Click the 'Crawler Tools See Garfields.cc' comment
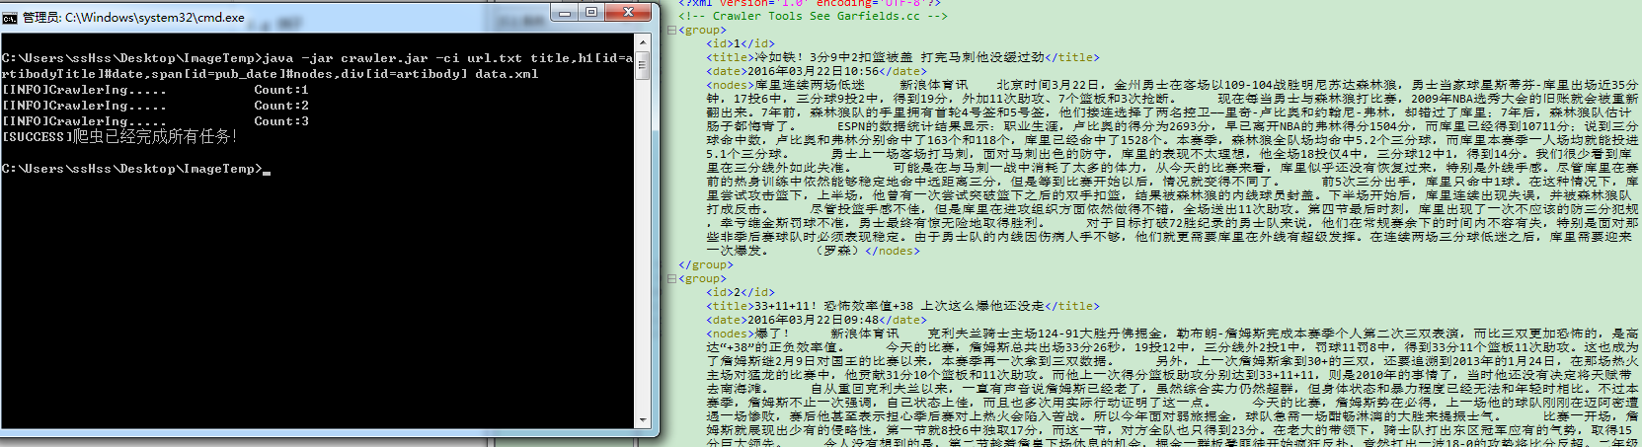 click(813, 16)
